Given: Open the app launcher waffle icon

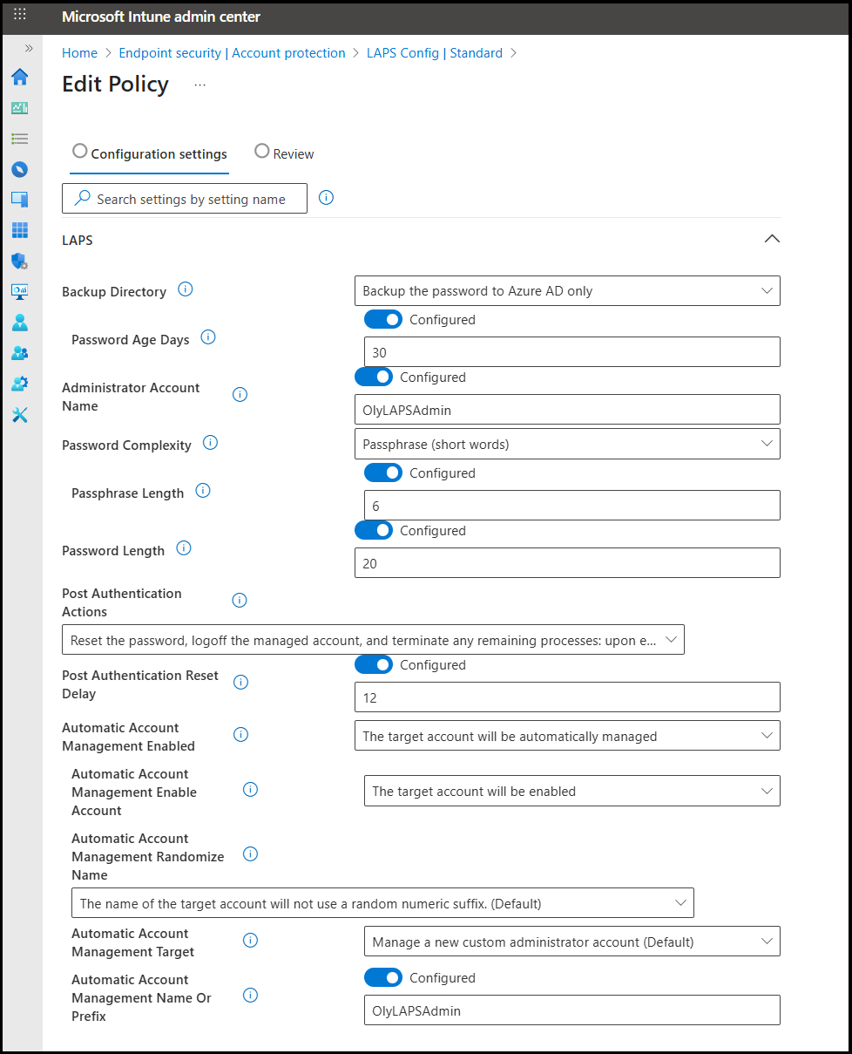Looking at the screenshot, I should pos(20,15).
